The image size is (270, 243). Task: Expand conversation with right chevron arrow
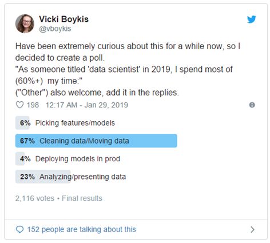coord(252,229)
